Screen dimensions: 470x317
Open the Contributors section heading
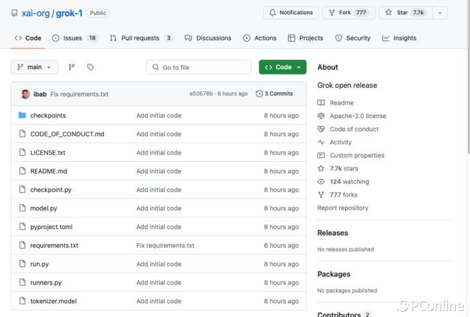(339, 314)
